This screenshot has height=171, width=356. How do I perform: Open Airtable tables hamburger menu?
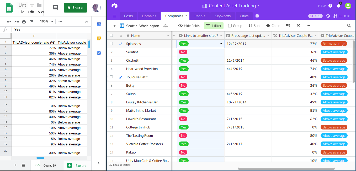click(114, 16)
